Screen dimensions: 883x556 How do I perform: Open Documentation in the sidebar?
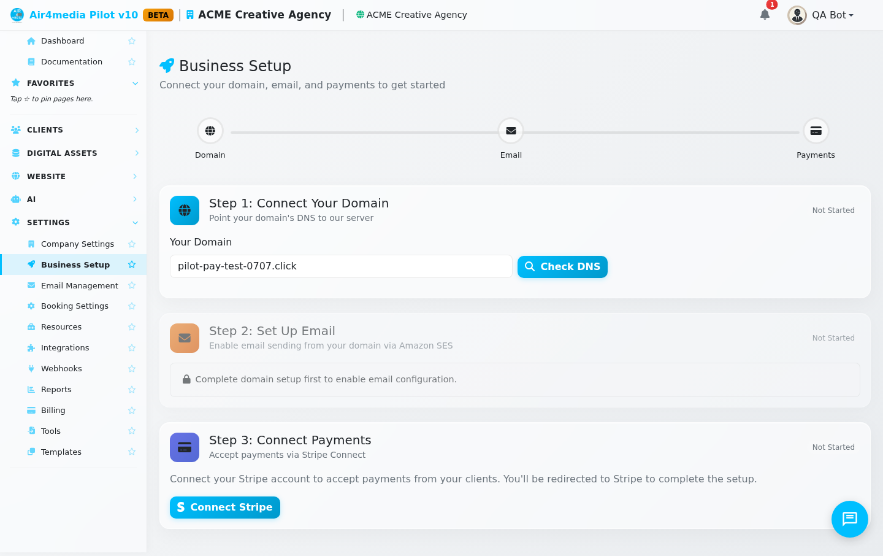coord(72,62)
